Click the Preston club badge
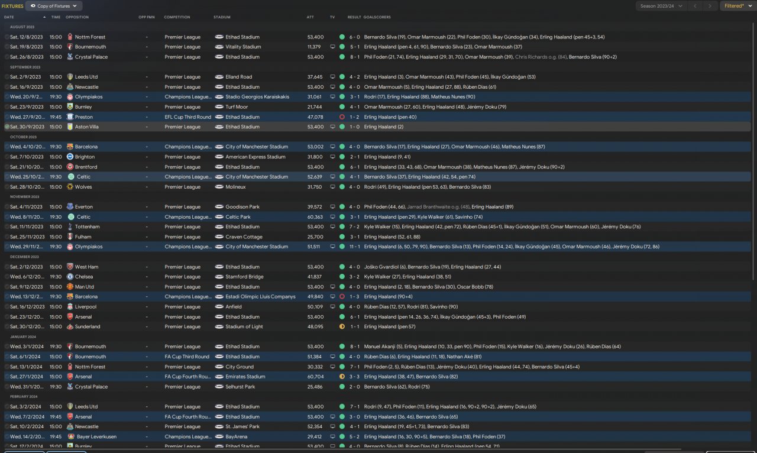 coord(70,117)
